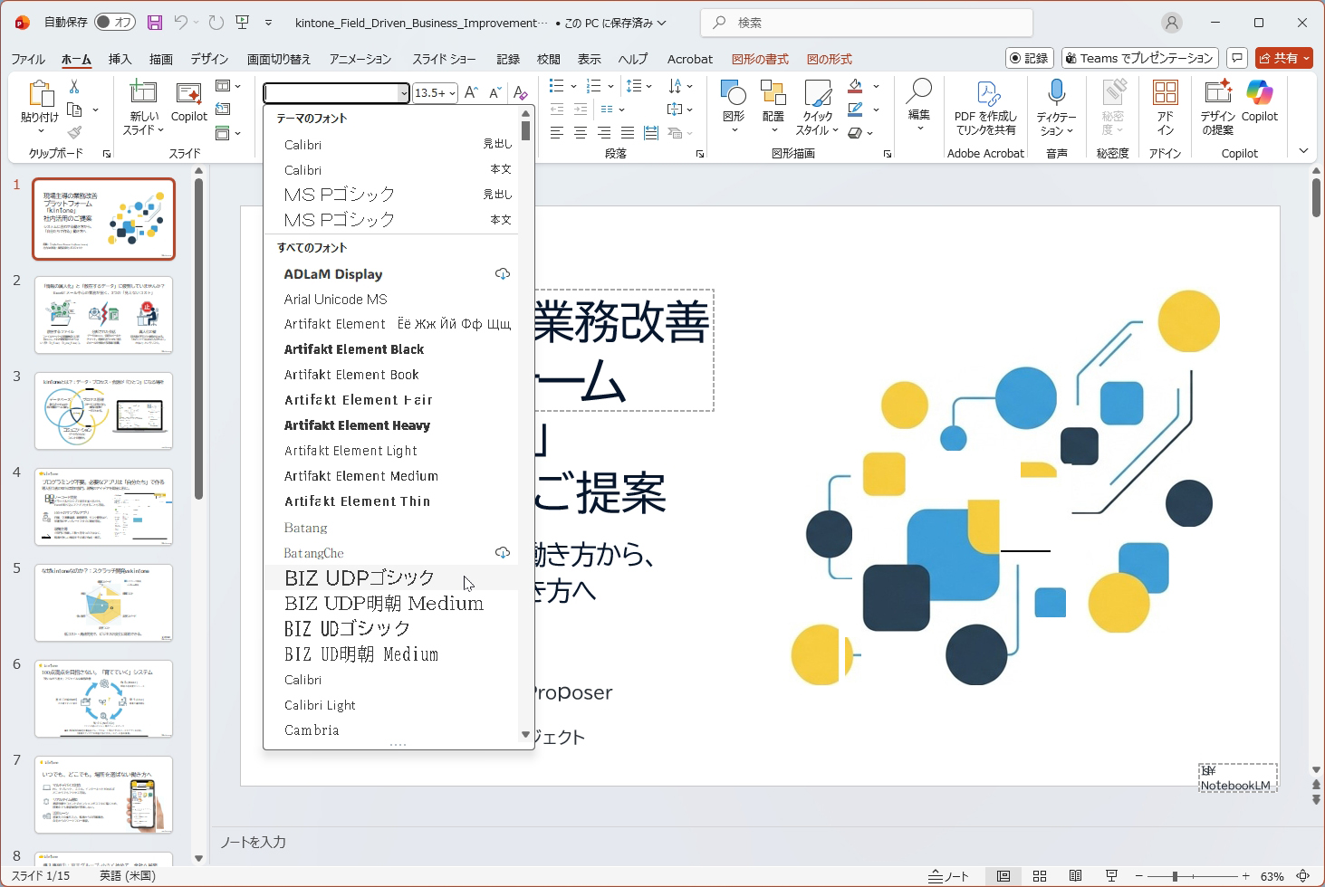This screenshot has width=1325, height=887.
Task: Click the Arrange objects icon
Action: coord(773,107)
